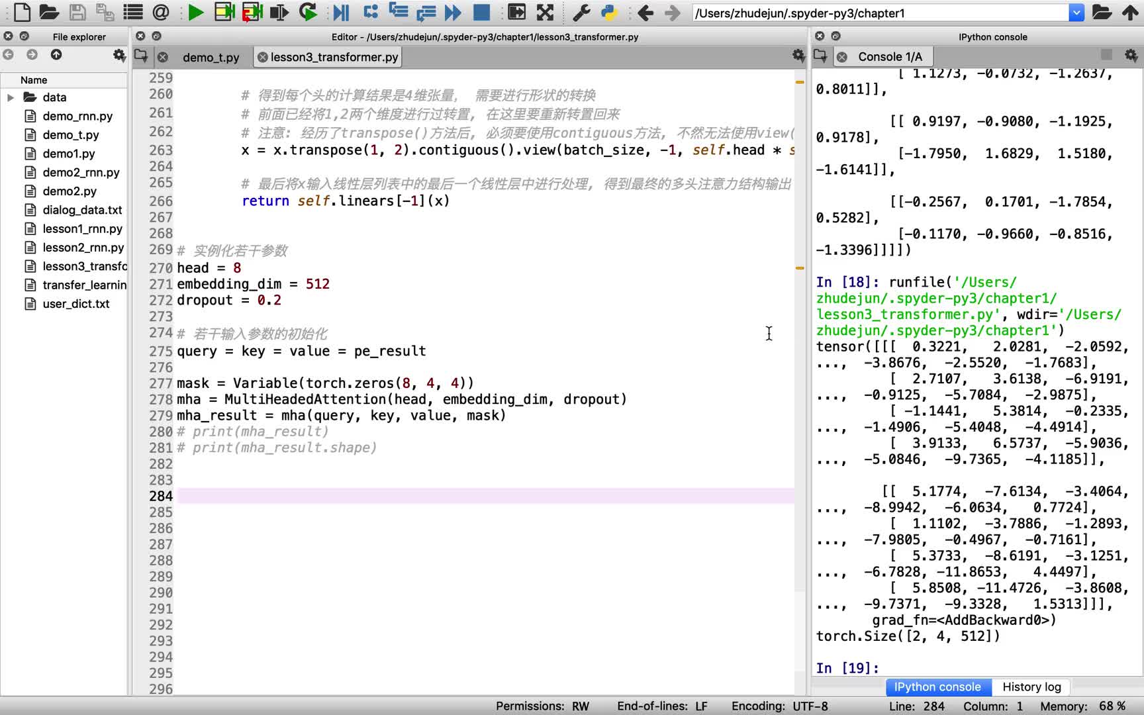The image size is (1144, 715).
Task: Click the In [19]: console prompt
Action: pyautogui.click(x=847, y=668)
